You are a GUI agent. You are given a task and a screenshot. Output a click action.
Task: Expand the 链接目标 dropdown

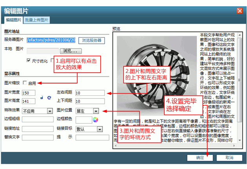(x=100, y=129)
